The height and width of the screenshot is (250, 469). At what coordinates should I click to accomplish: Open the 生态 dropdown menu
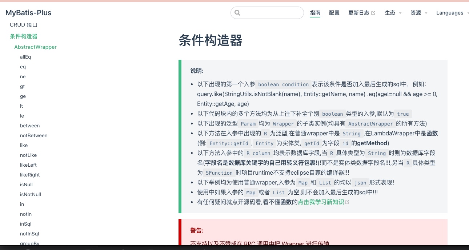[x=390, y=13]
